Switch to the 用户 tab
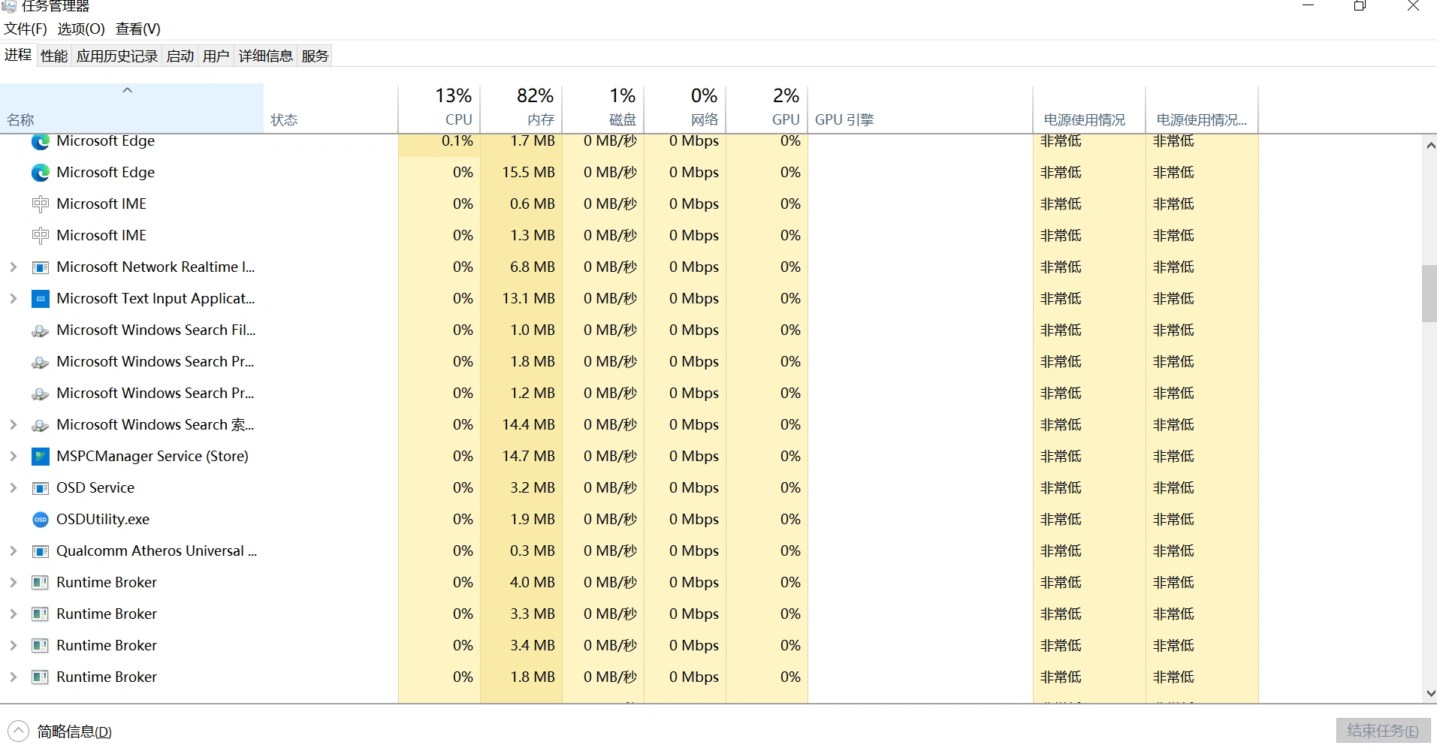 (216, 56)
